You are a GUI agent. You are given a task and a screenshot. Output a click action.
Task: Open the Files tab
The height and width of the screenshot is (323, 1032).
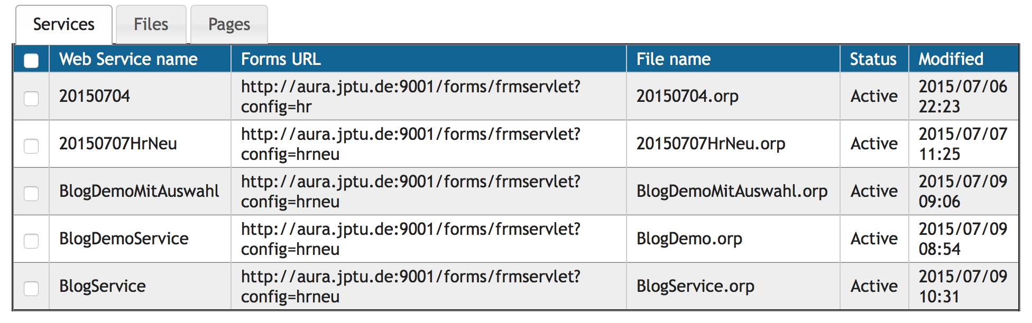pos(151,24)
